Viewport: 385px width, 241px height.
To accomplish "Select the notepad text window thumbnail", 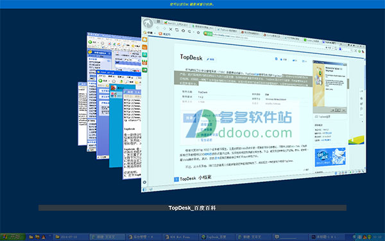I will [132, 134].
